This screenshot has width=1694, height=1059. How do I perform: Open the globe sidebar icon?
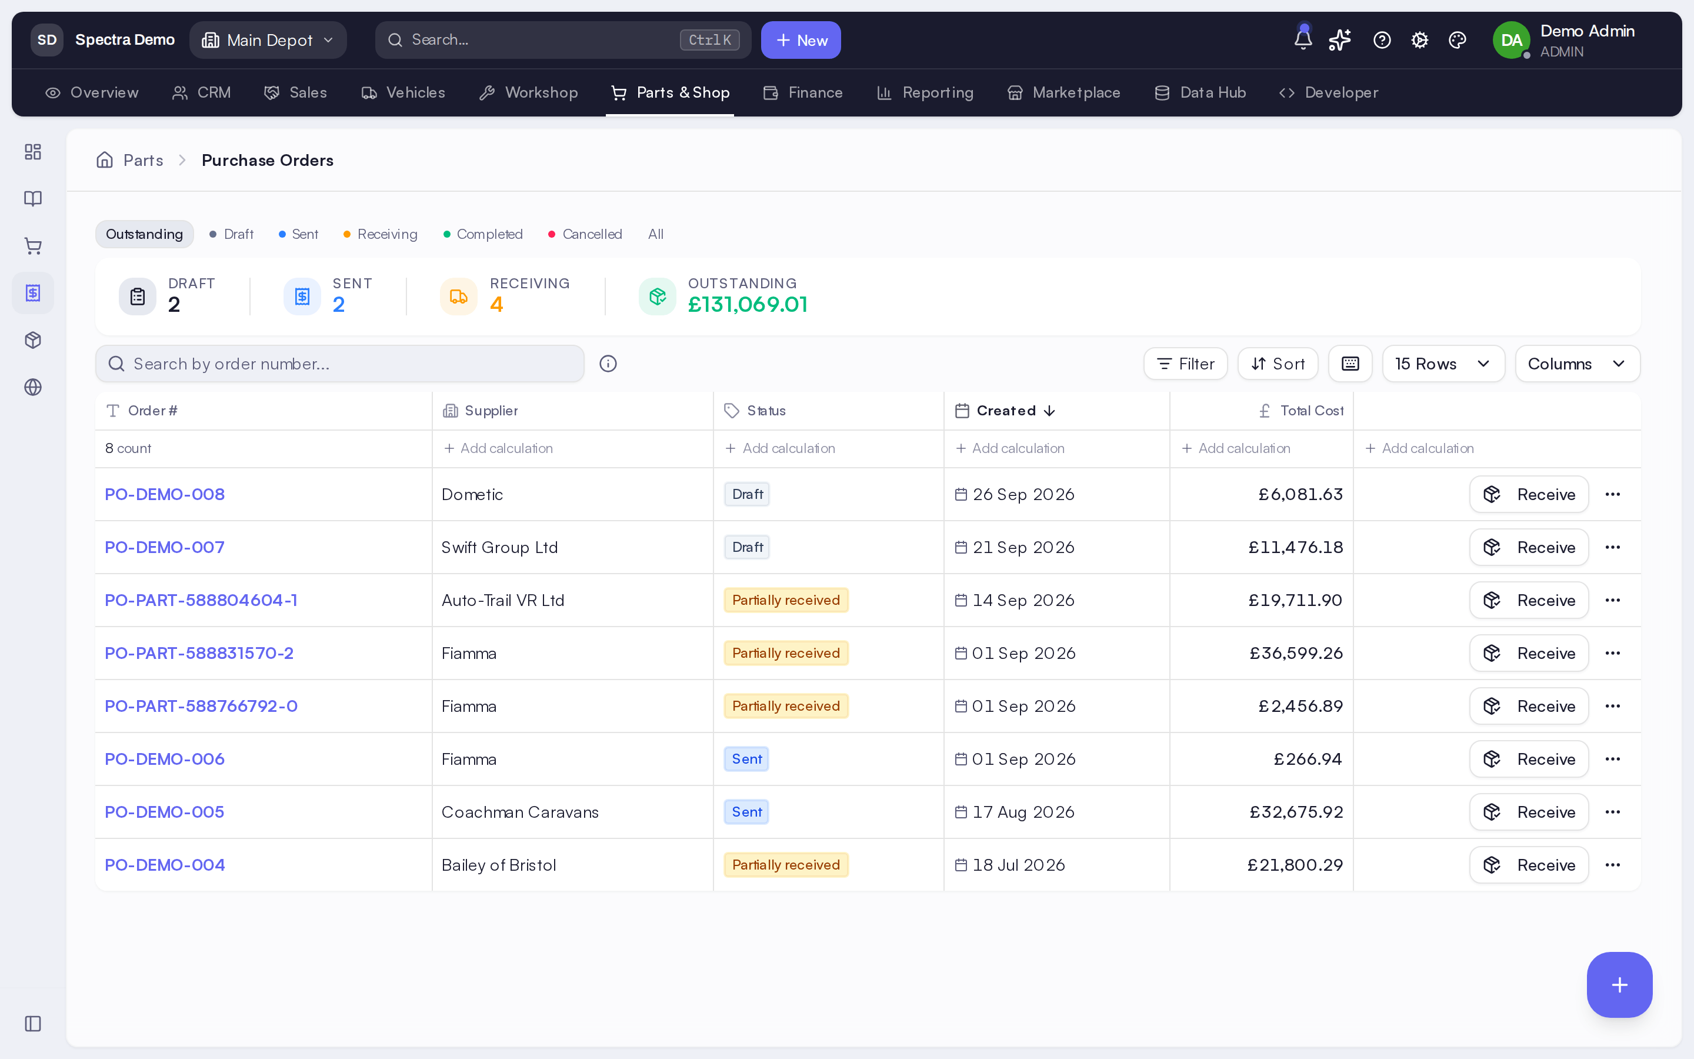coord(33,387)
